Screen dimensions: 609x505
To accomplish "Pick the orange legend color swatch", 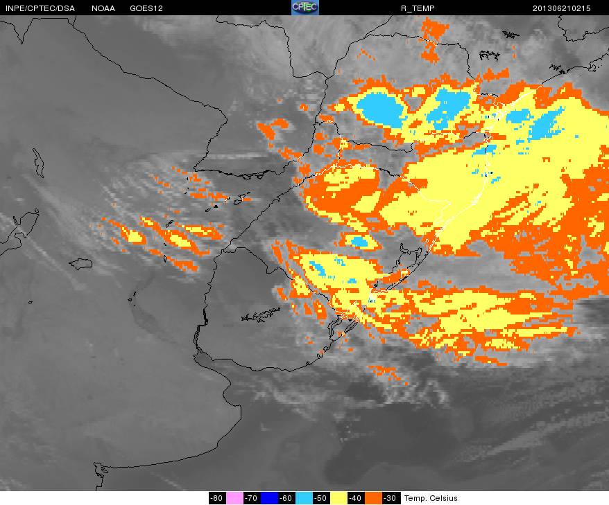I will 373,498.
